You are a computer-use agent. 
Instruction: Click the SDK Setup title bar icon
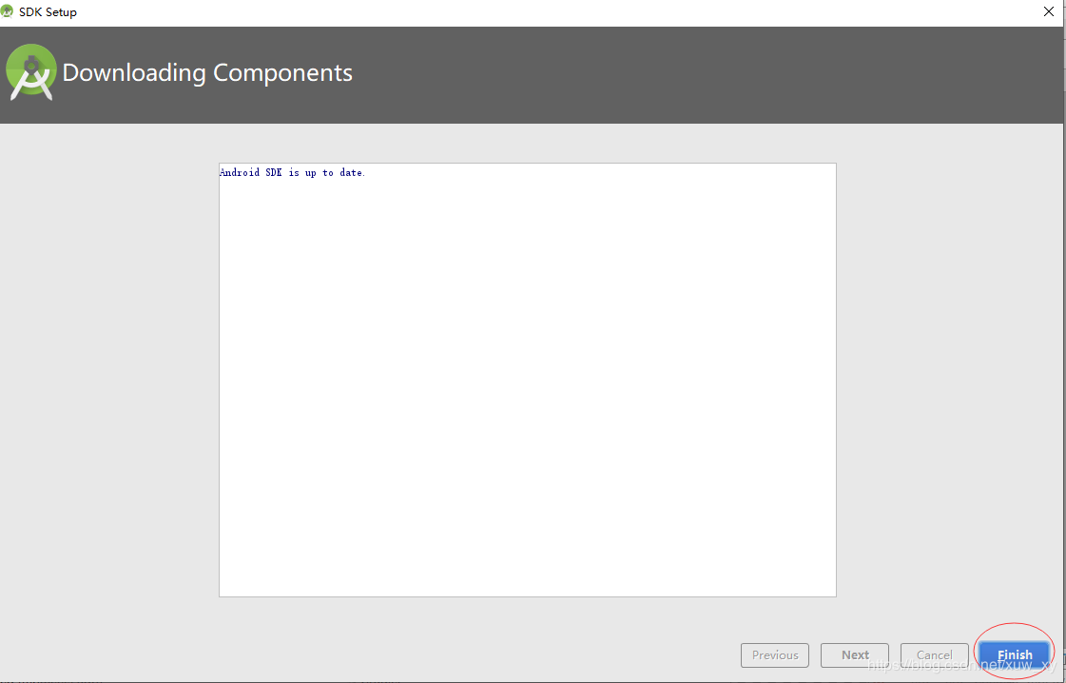coord(8,11)
